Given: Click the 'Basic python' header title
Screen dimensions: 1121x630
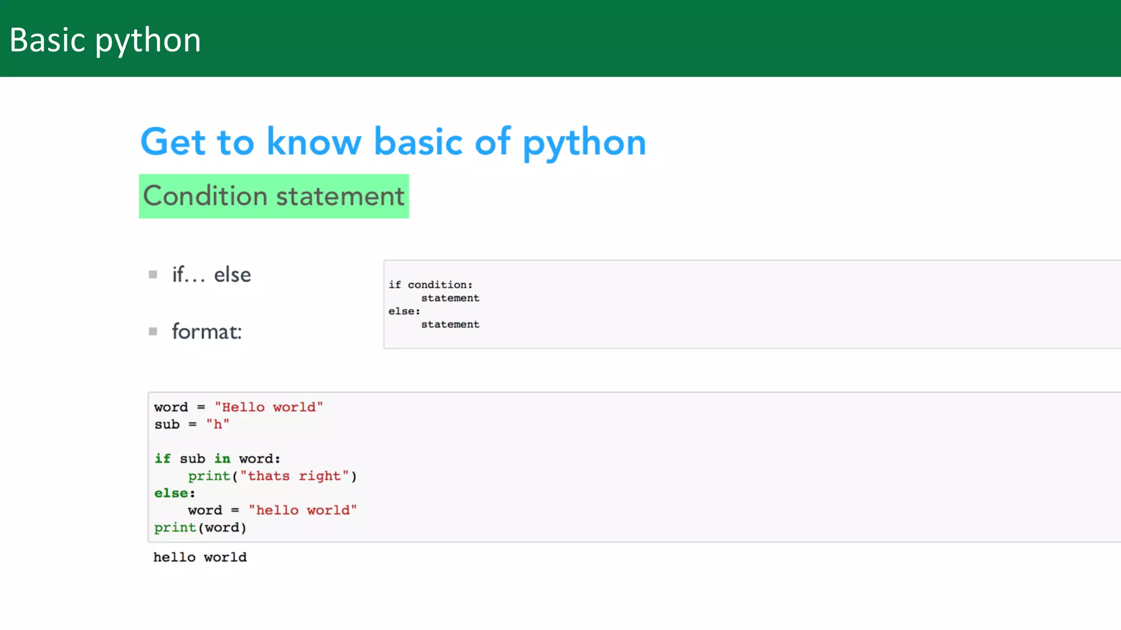Looking at the screenshot, I should point(105,40).
